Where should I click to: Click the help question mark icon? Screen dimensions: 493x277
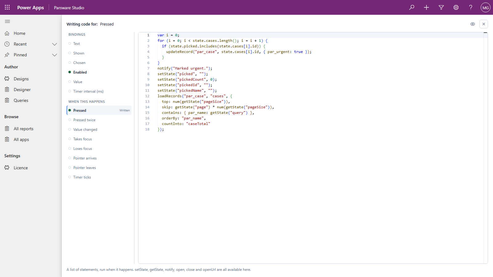coord(471,7)
